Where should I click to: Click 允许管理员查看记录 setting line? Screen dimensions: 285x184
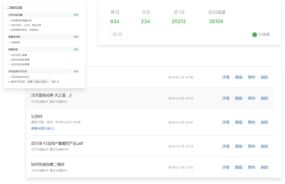[x=21, y=21]
